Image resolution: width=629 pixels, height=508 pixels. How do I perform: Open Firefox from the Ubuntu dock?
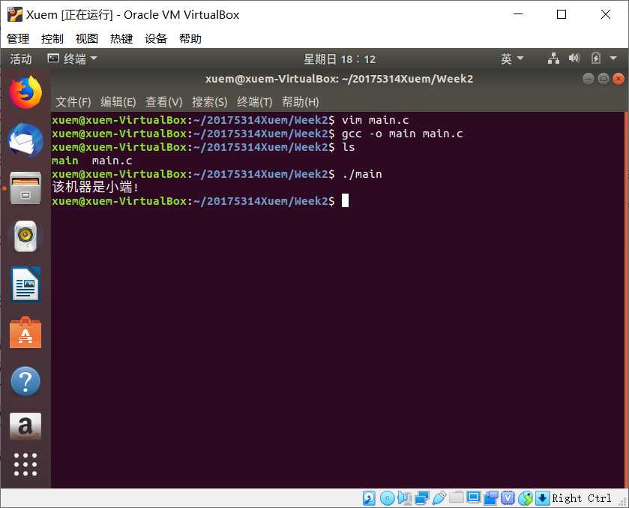[25, 92]
